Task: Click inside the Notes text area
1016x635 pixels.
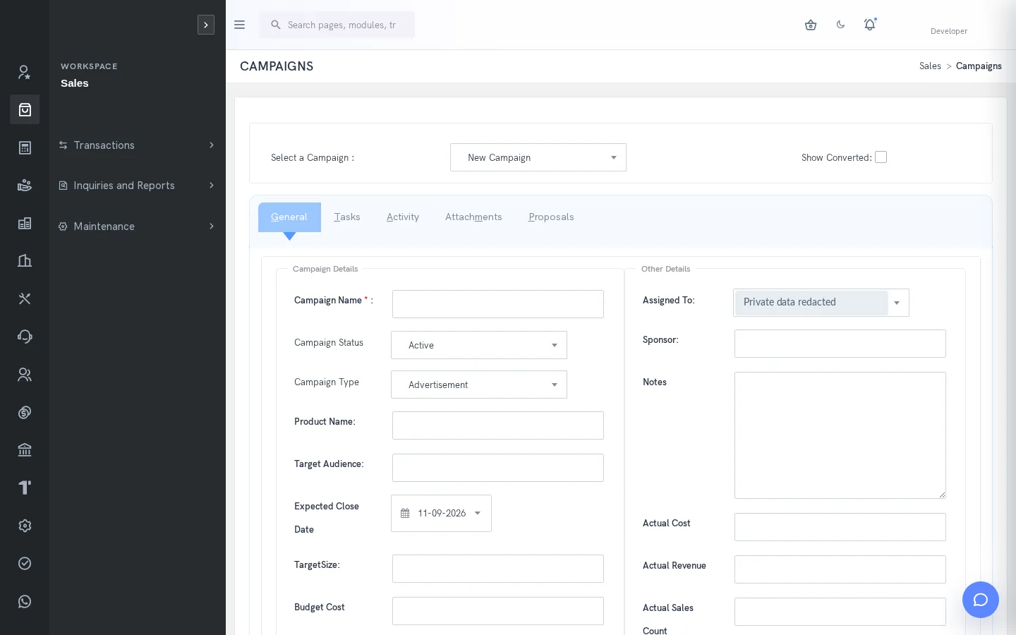Action: [x=840, y=435]
